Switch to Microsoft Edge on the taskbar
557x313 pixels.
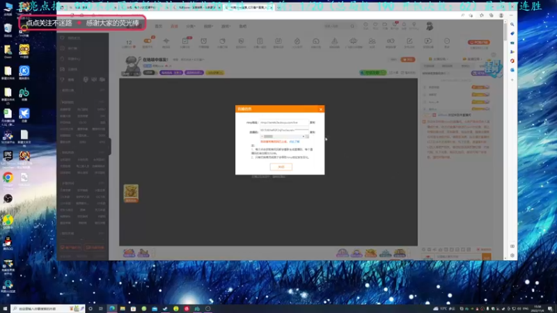click(112, 309)
